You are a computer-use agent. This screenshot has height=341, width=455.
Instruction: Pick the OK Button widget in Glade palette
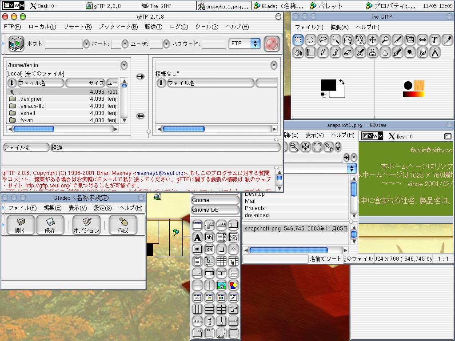point(197,249)
